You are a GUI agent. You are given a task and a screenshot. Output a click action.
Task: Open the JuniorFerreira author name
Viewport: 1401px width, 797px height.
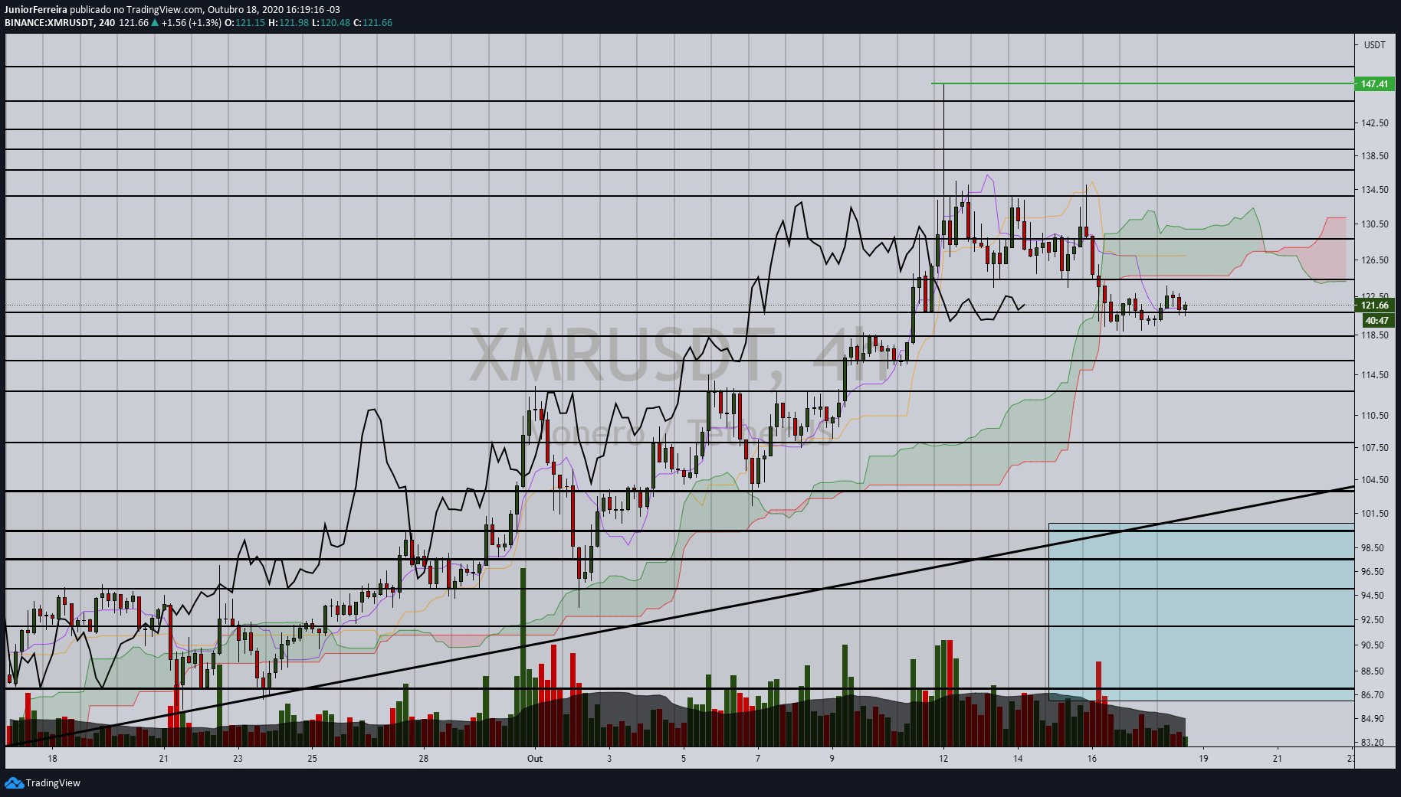click(x=36, y=10)
